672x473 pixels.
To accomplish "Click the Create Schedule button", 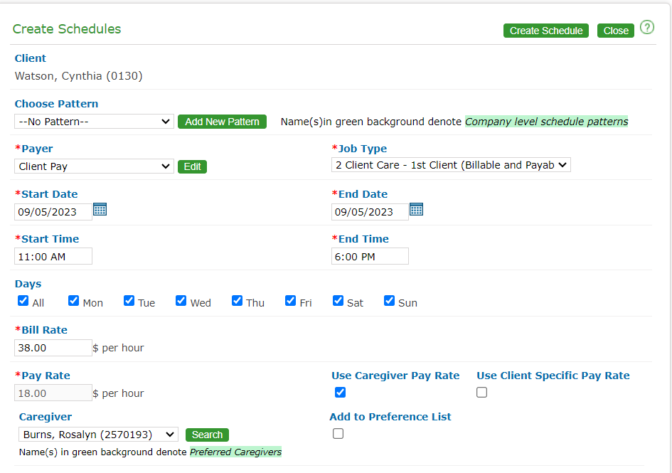I will click(546, 31).
